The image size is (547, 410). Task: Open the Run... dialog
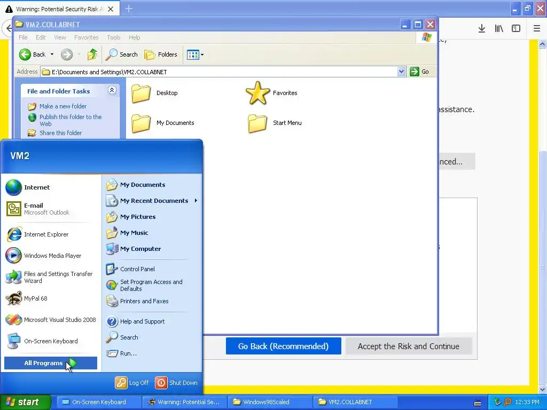click(121, 353)
